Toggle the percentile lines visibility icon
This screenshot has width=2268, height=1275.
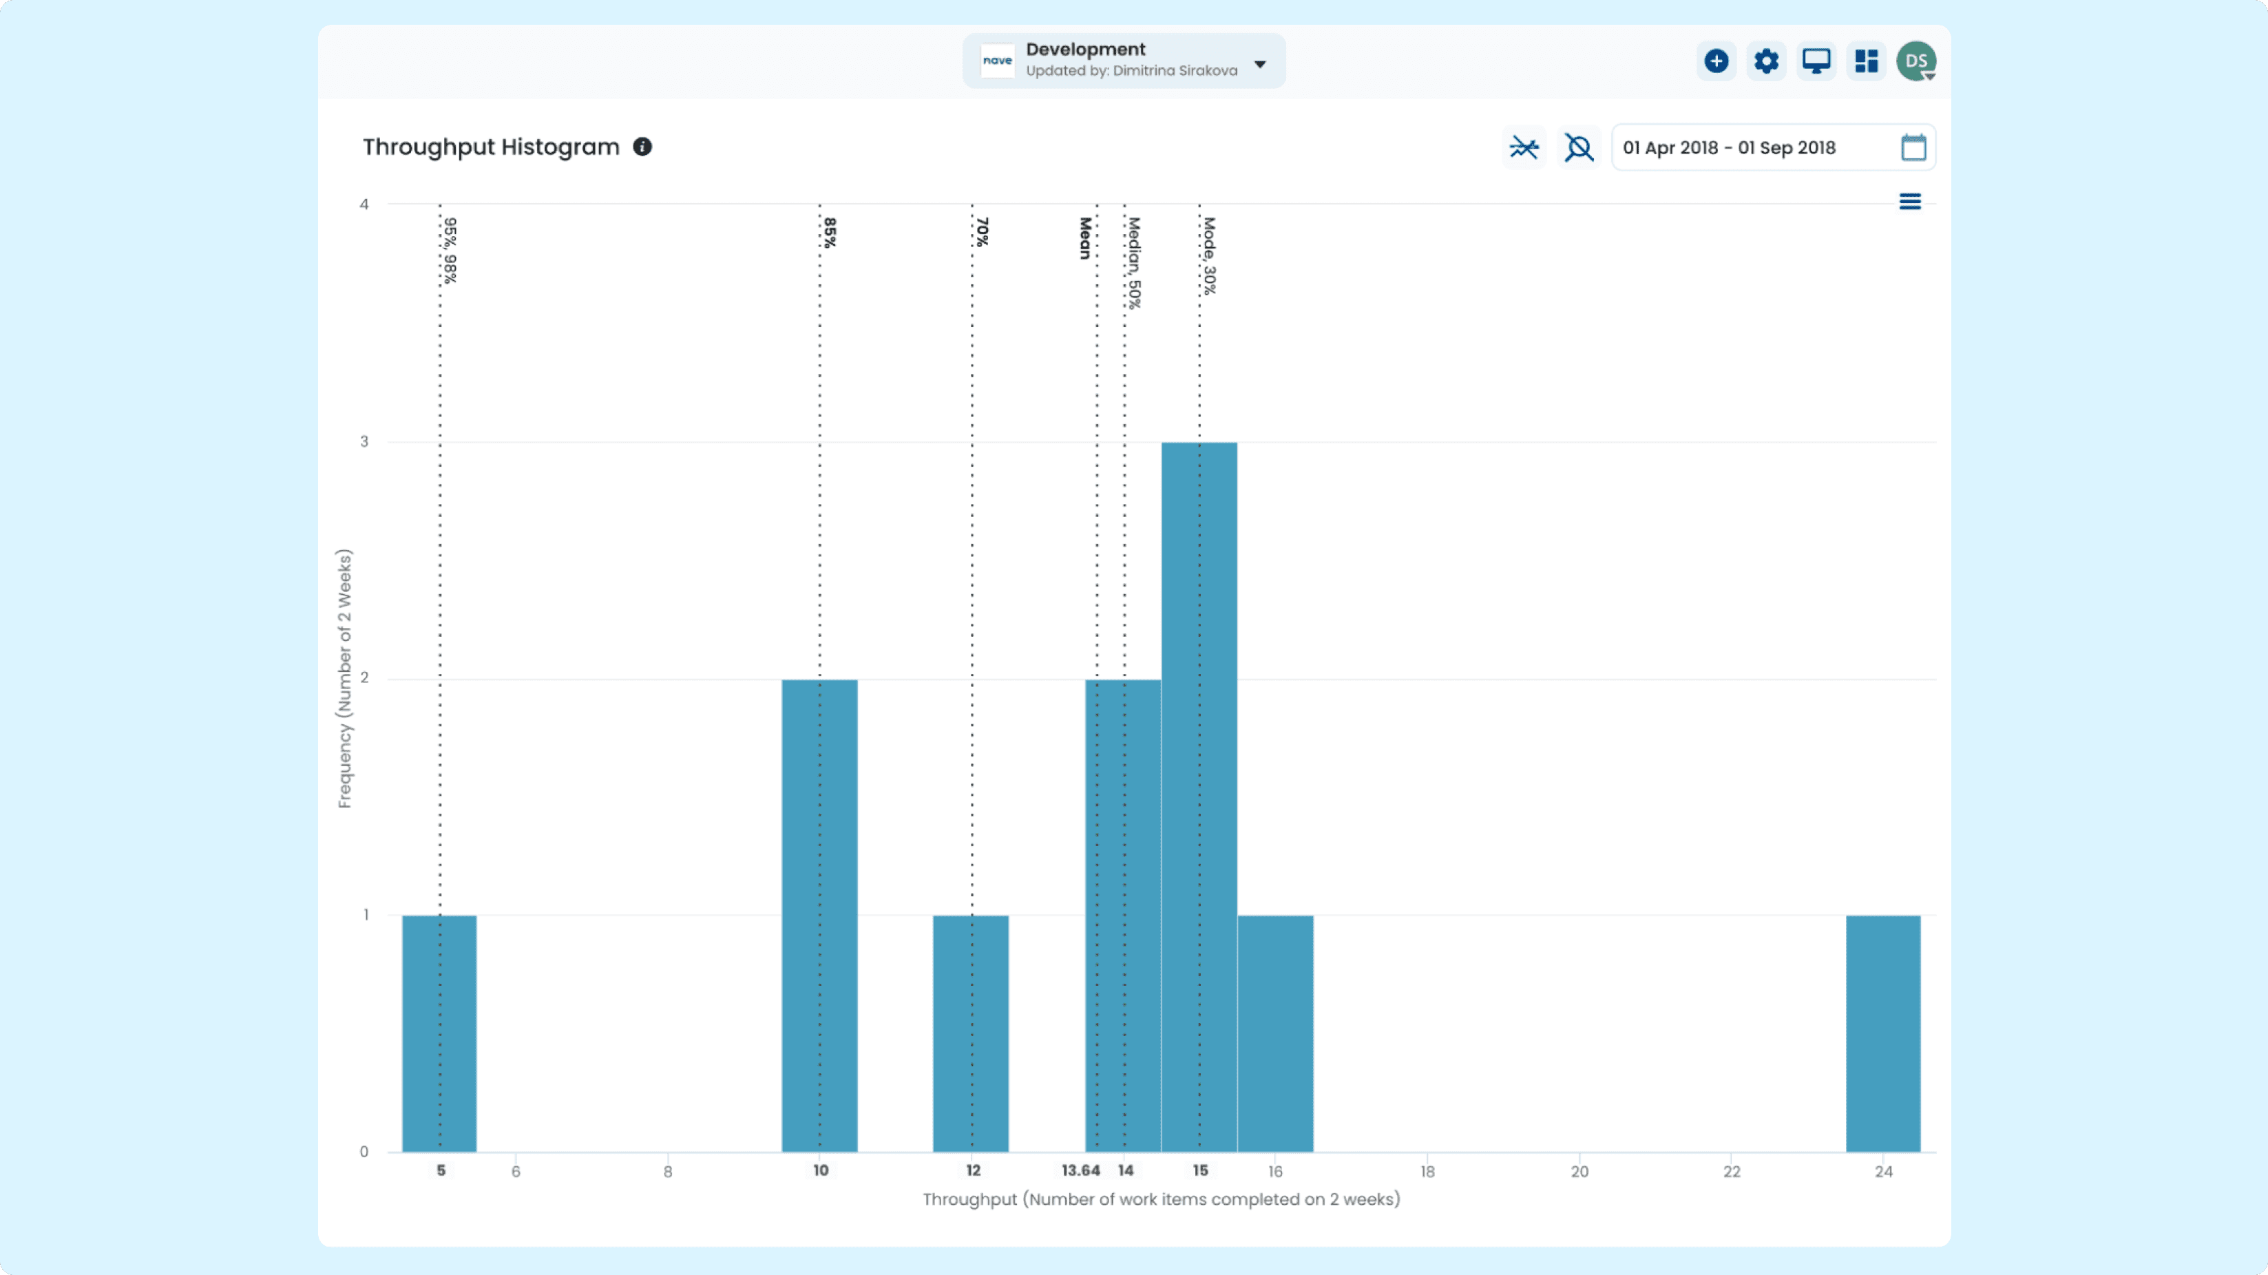coord(1524,147)
